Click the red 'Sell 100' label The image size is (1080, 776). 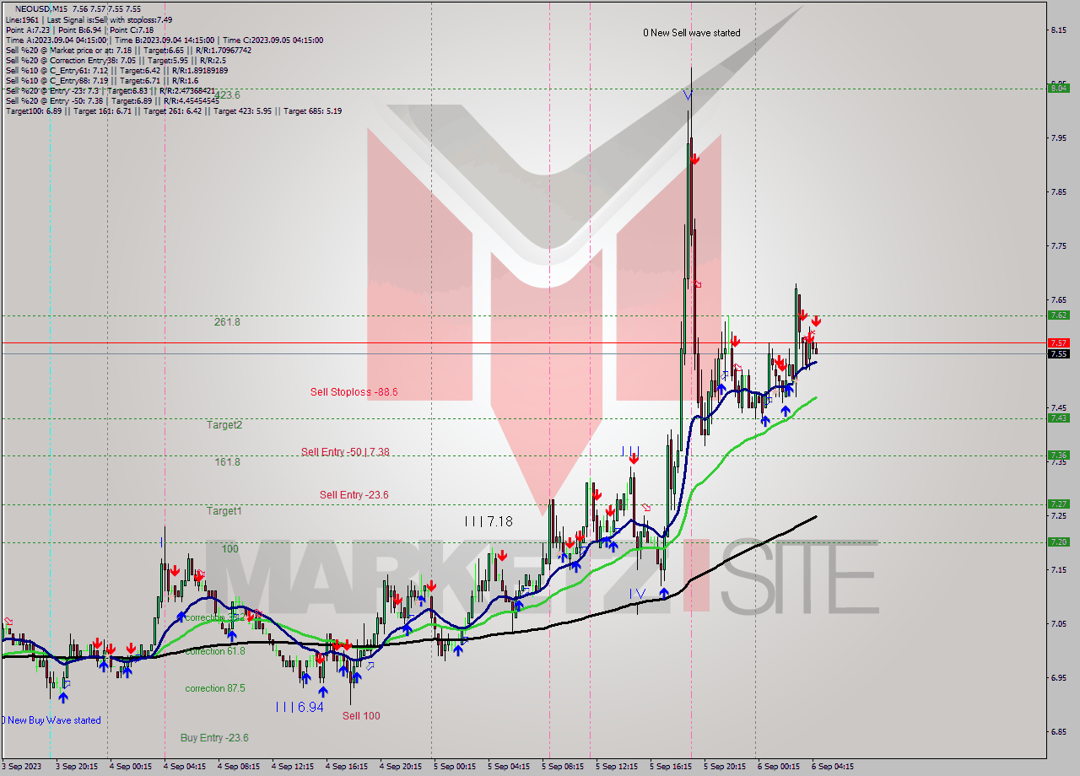(361, 716)
